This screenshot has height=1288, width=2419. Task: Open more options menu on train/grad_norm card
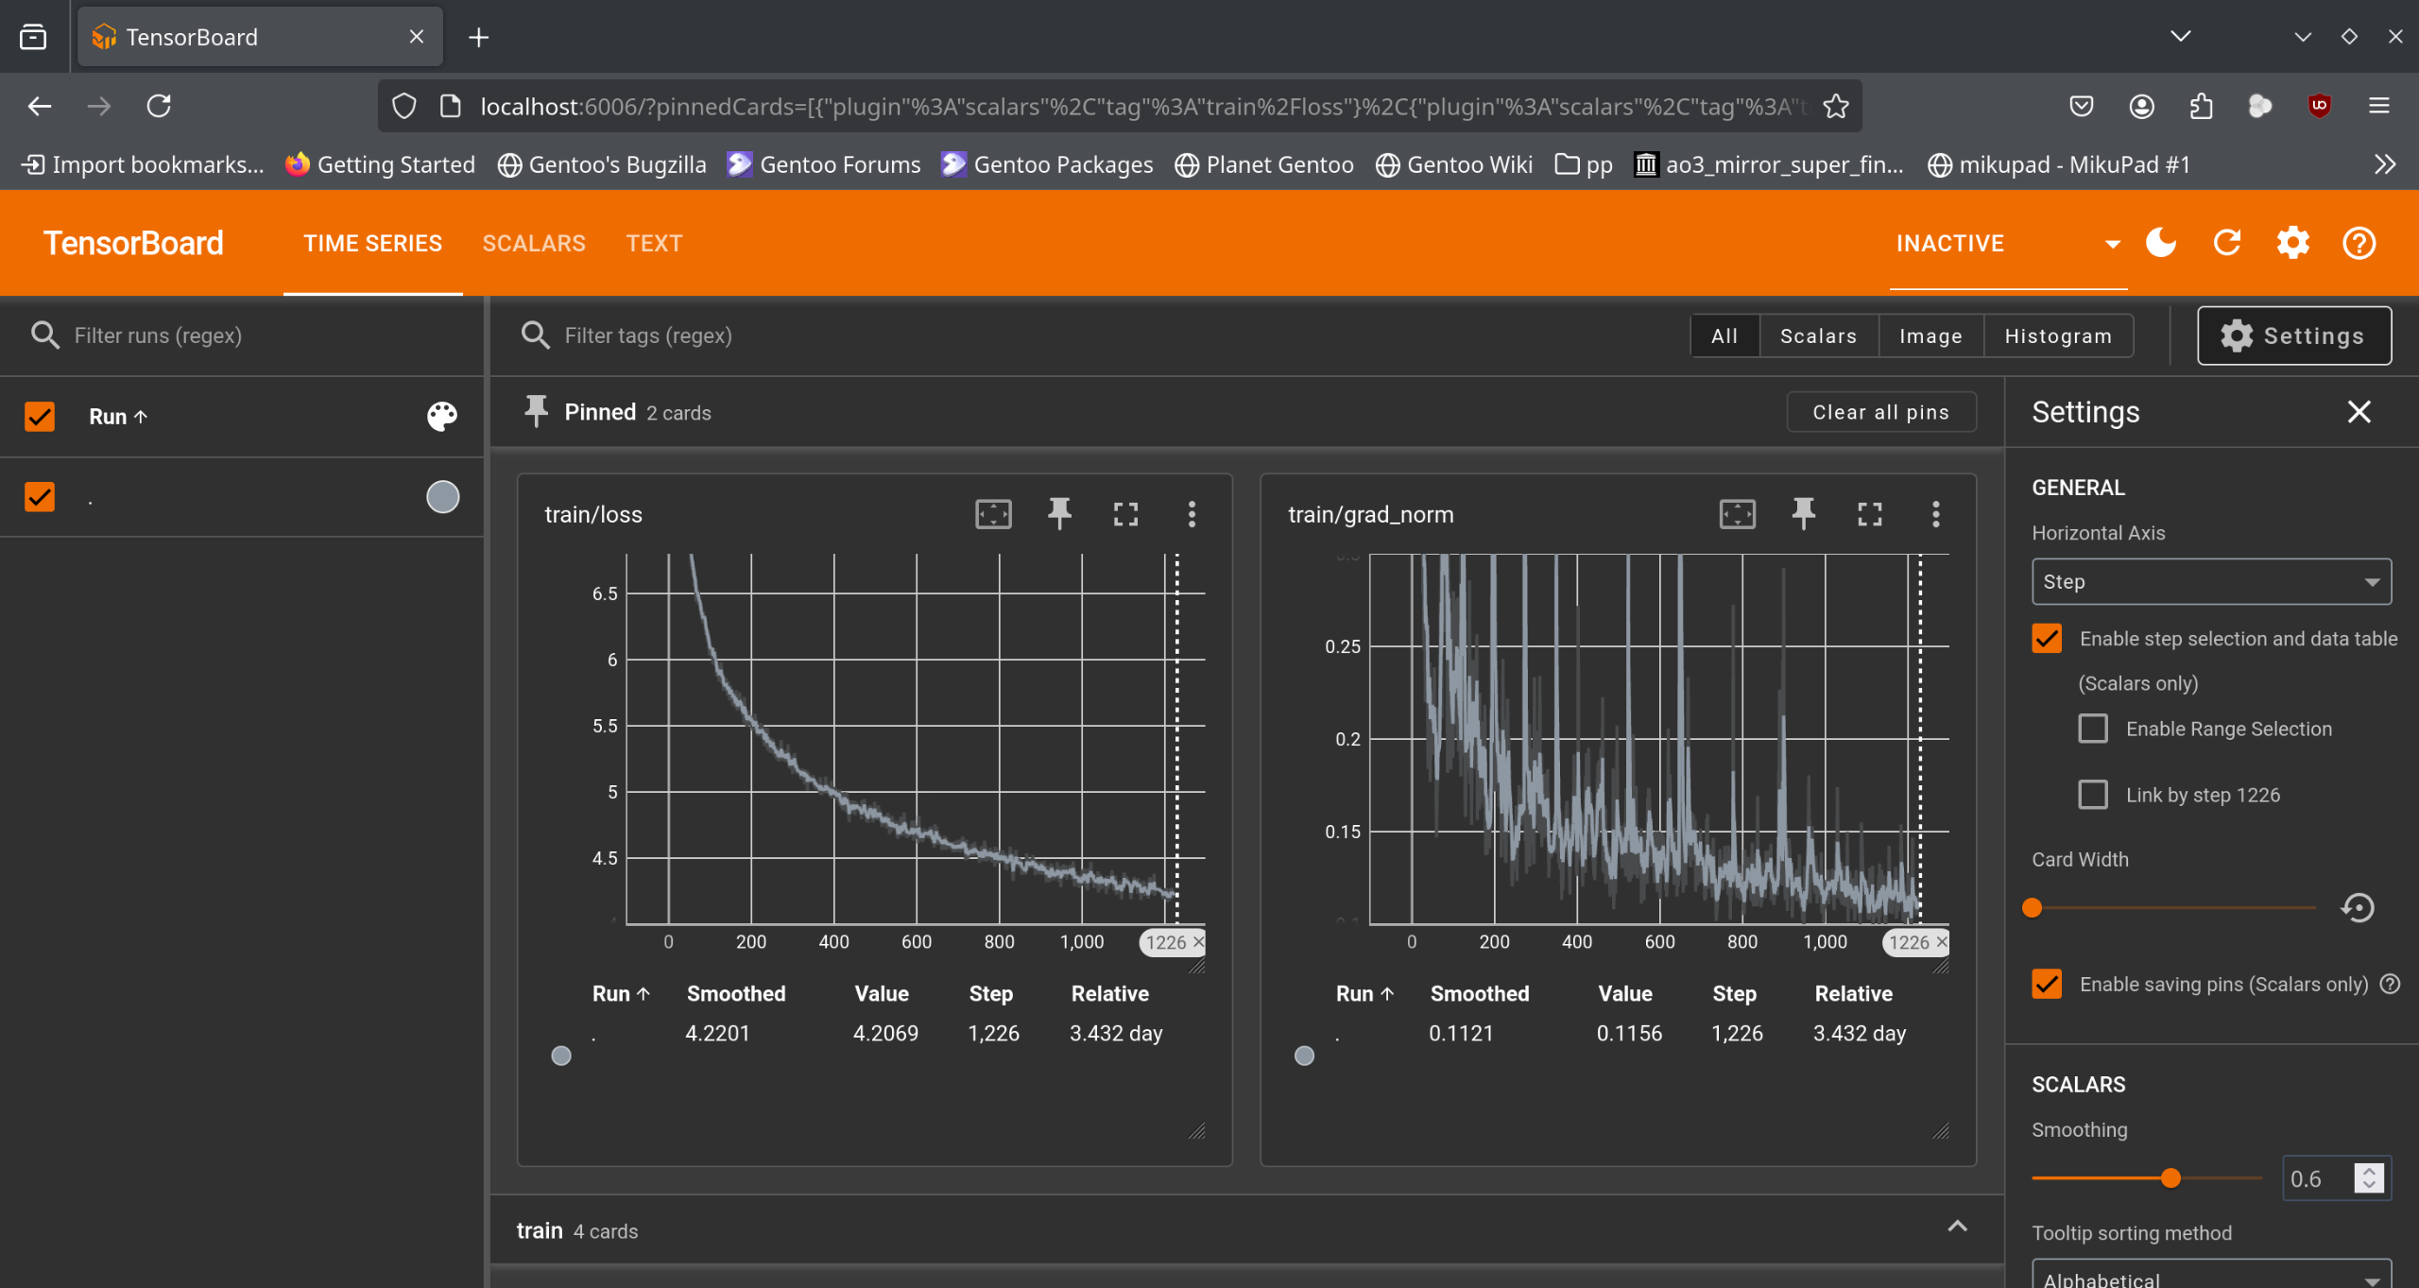click(x=1936, y=514)
